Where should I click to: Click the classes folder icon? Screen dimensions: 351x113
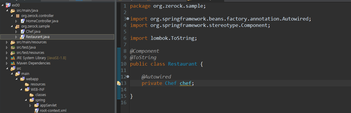[32, 95]
